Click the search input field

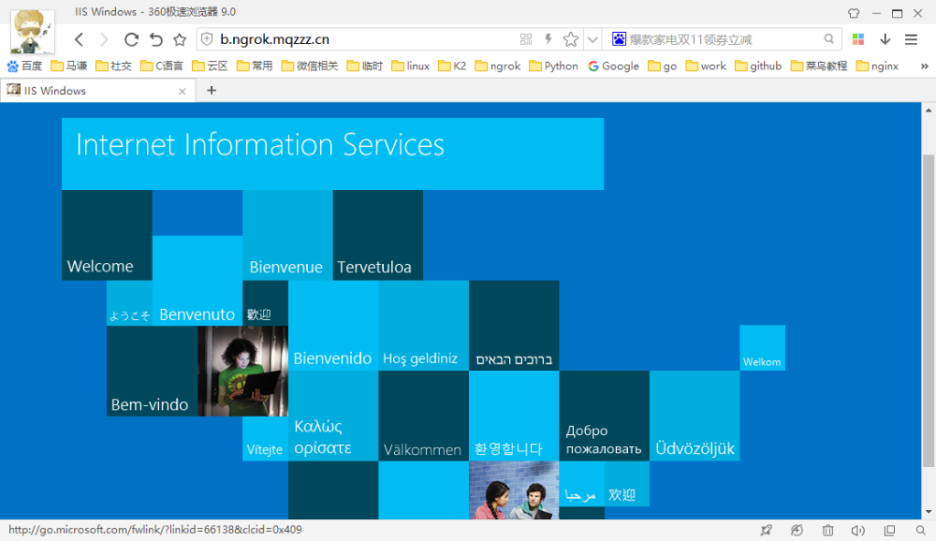724,39
